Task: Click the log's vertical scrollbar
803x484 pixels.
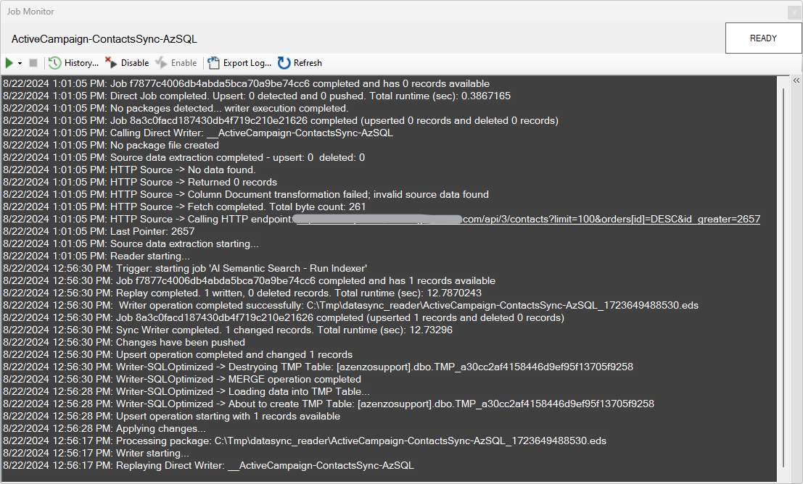Action: coord(783,276)
